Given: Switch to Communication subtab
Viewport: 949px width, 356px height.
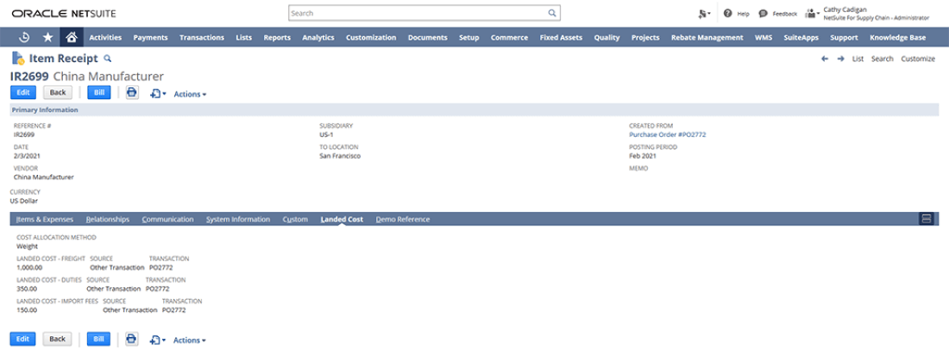Looking at the screenshot, I should coord(167,220).
